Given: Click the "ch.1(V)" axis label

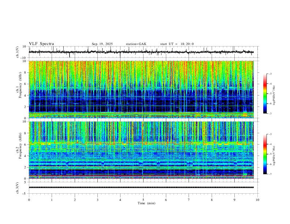Looking at the screenshot, I should [x=18, y=52].
